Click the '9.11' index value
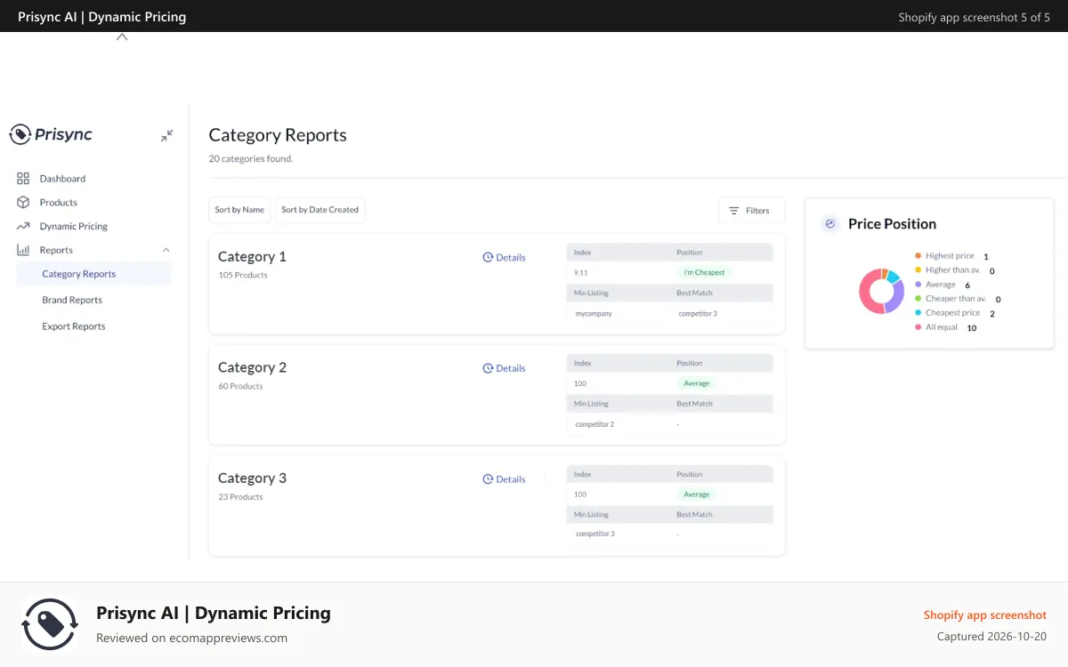 pos(580,272)
